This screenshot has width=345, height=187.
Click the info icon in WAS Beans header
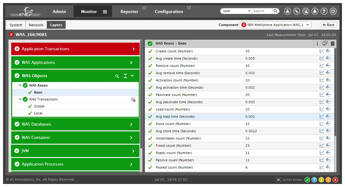317,43
